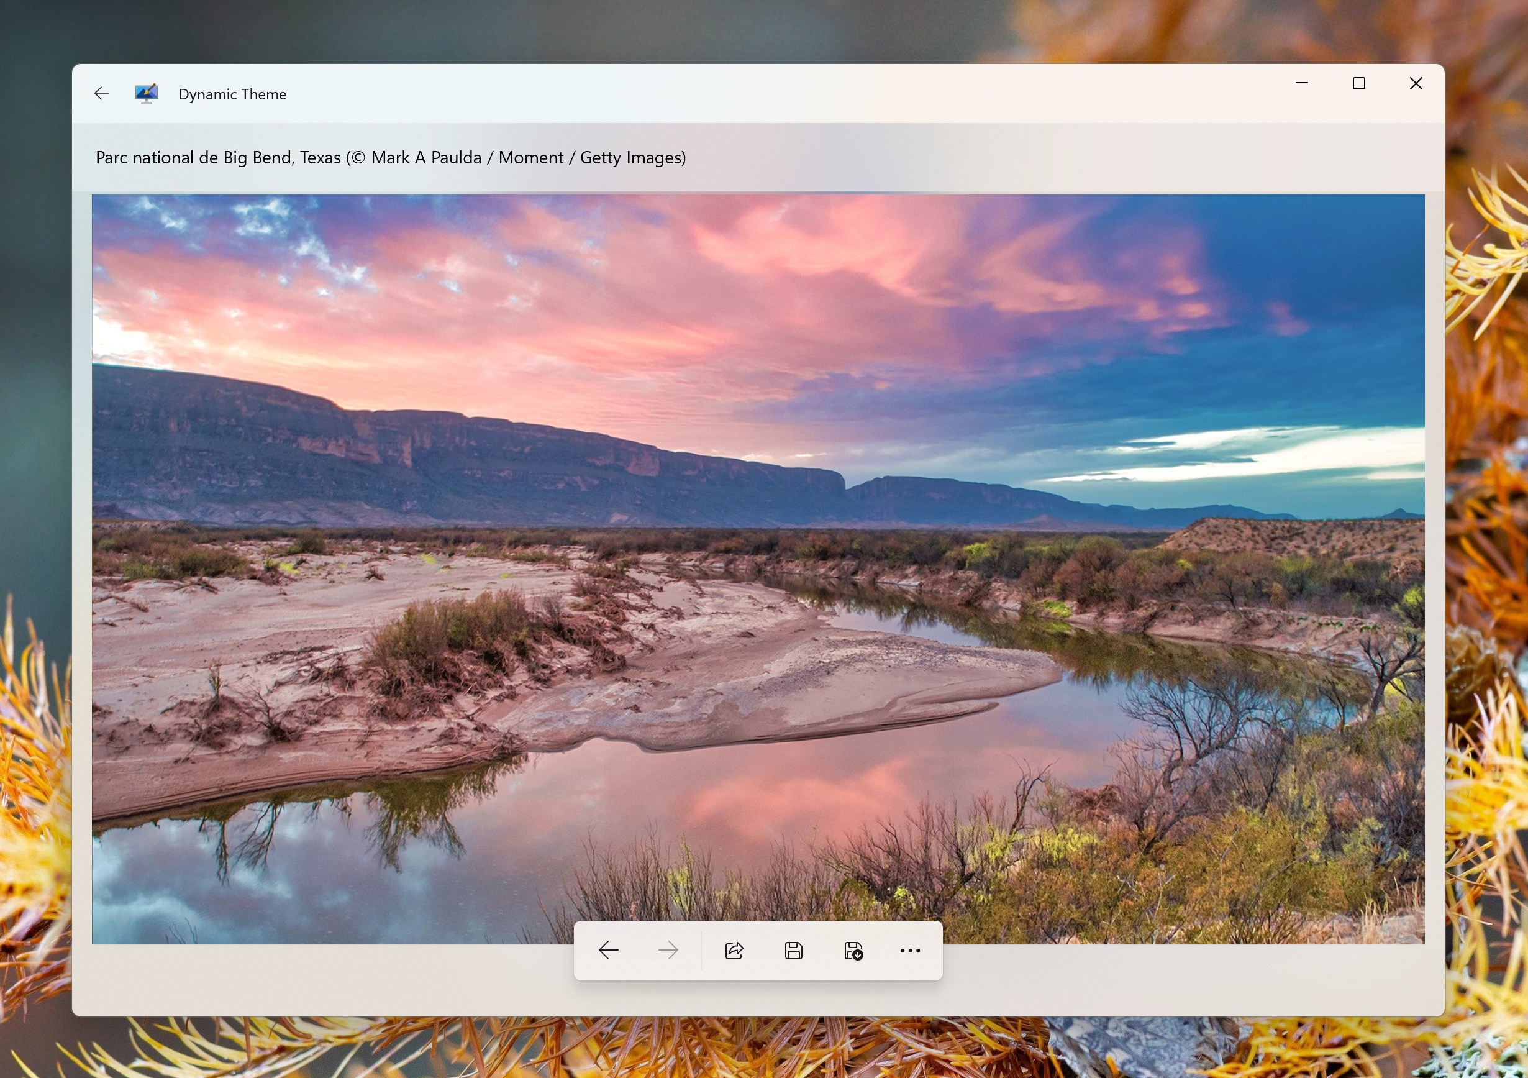
Task: Share the current Big Bend picture
Action: point(734,950)
